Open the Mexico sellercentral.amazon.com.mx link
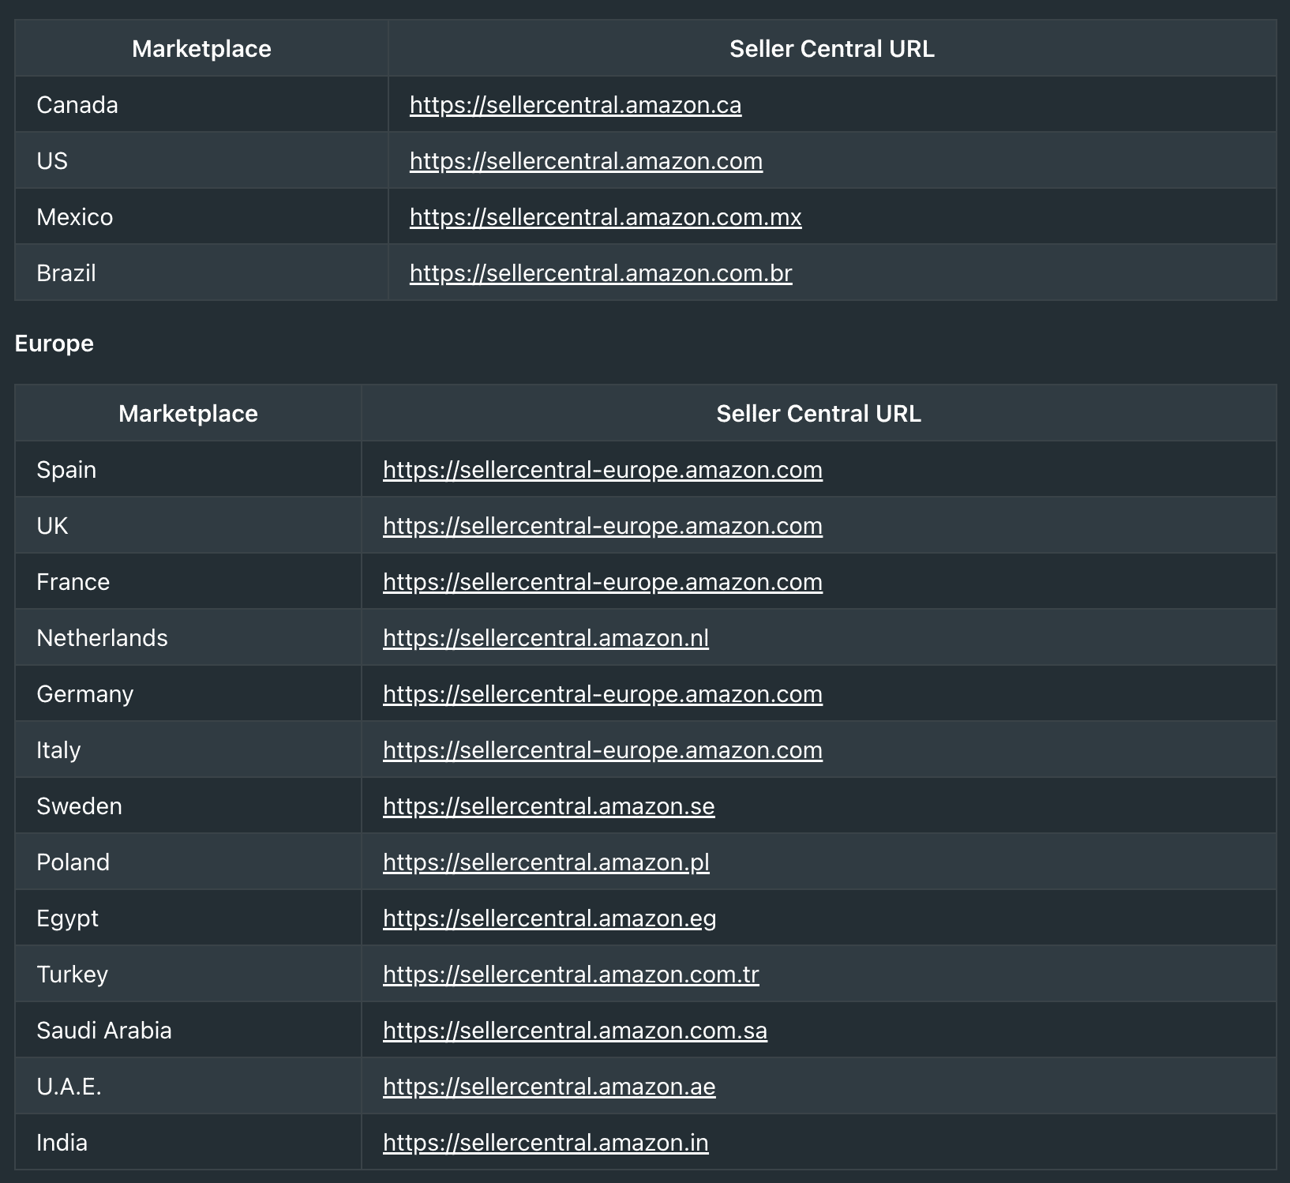Screen dimensions: 1290x1183 tap(606, 217)
